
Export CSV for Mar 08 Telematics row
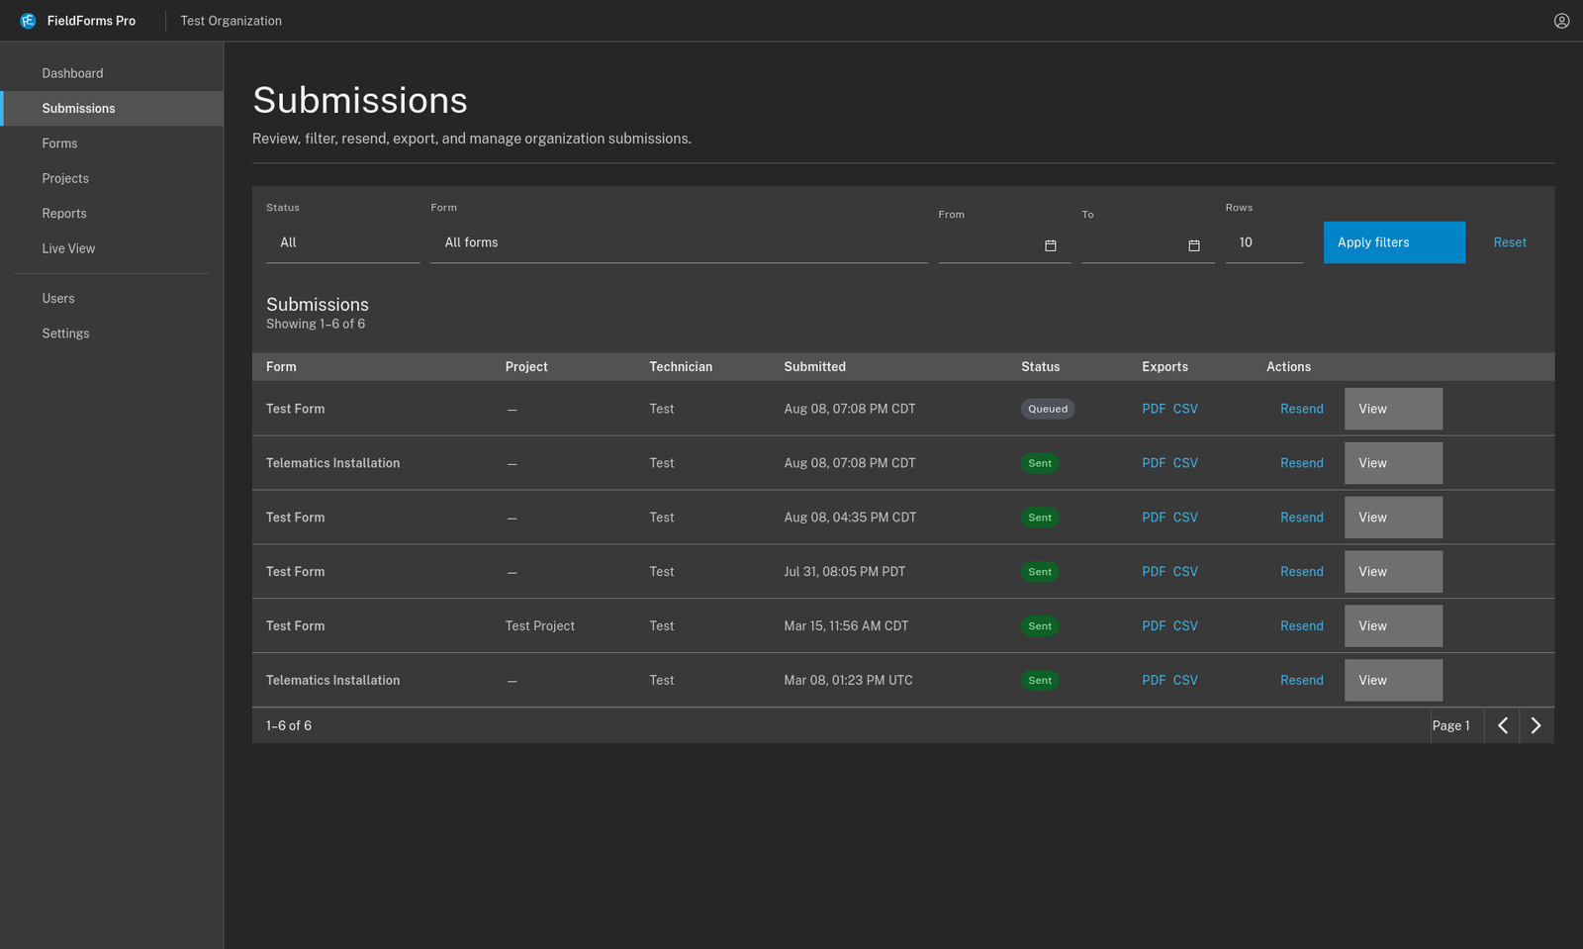coord(1185,681)
